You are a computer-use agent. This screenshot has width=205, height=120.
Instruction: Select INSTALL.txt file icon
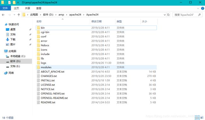pyautogui.click(x=38, y=81)
